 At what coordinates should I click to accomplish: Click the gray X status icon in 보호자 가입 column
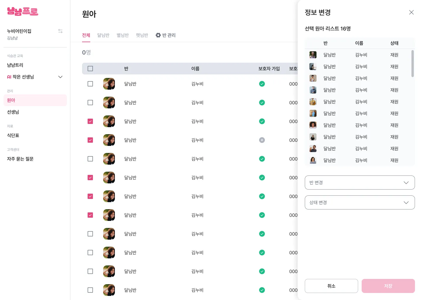tap(262, 140)
